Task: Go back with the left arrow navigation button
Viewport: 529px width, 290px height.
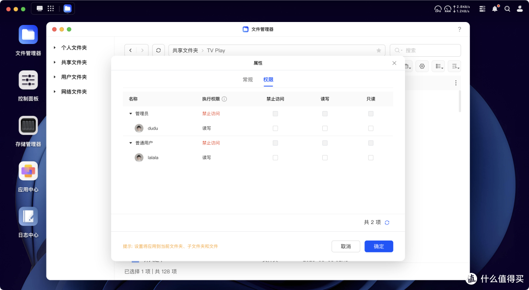Action: [131, 50]
